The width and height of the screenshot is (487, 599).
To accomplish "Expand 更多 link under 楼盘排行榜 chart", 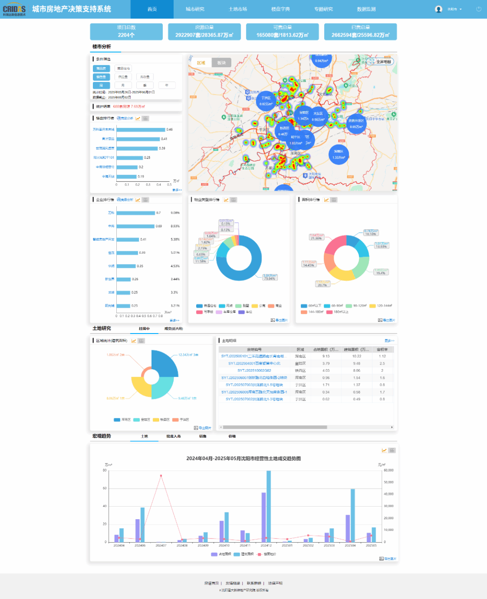I will coord(177,190).
